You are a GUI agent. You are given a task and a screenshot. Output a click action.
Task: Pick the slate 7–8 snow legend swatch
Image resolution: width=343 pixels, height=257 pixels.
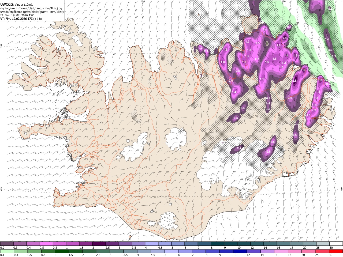[x=204, y=244]
